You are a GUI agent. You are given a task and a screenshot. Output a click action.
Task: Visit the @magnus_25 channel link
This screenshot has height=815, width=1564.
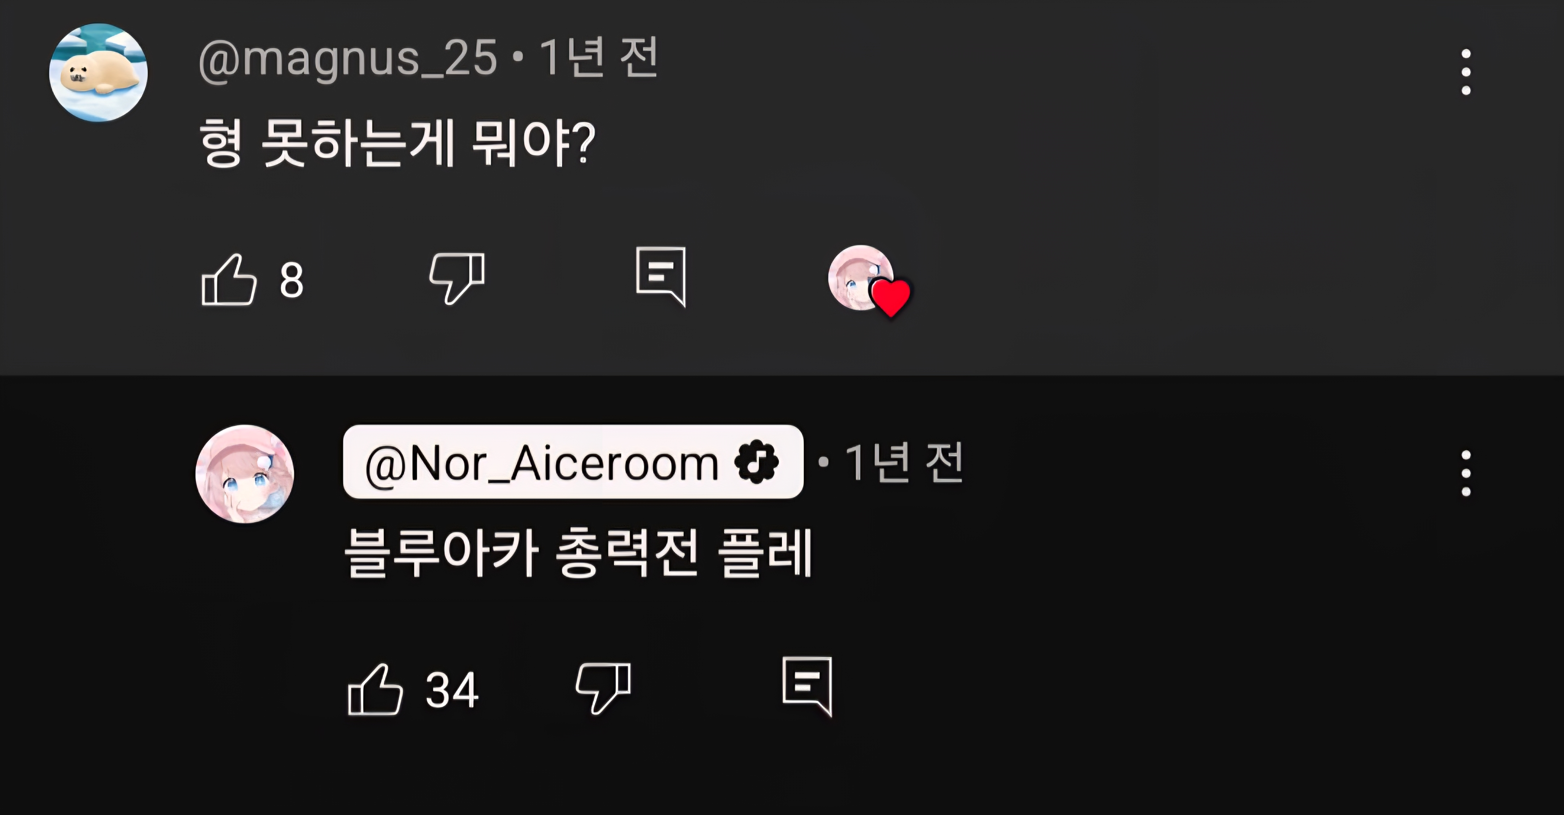pos(348,59)
